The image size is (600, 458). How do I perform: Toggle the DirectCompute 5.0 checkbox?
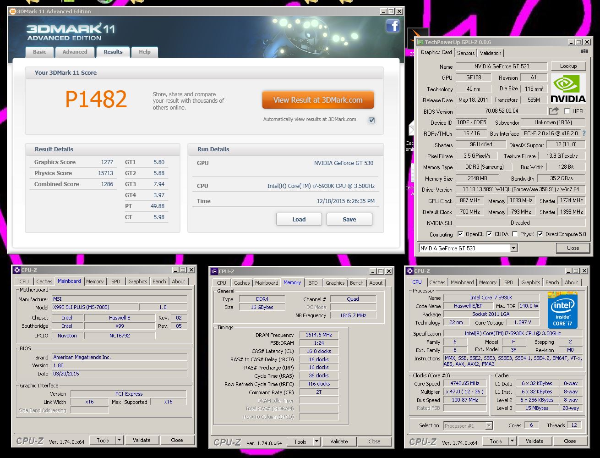tap(540, 234)
